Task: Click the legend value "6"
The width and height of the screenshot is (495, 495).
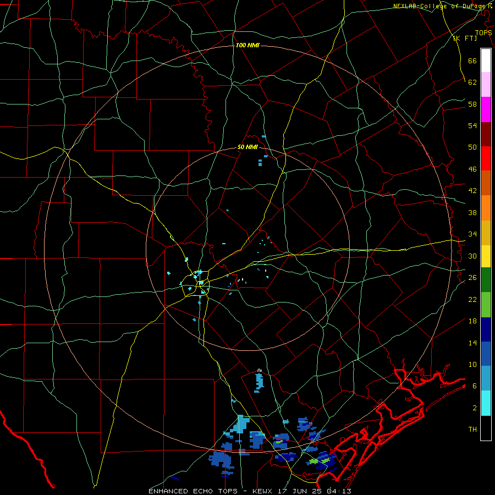Action: [x=475, y=386]
